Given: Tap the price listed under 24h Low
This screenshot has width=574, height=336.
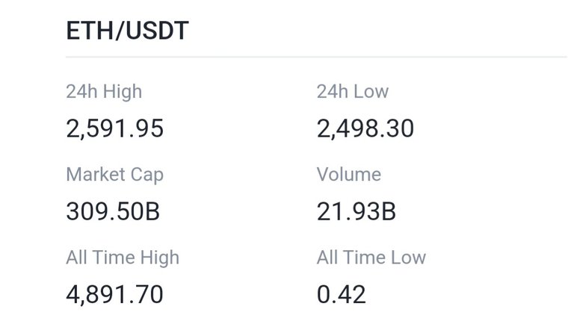Looking at the screenshot, I should coord(365,128).
